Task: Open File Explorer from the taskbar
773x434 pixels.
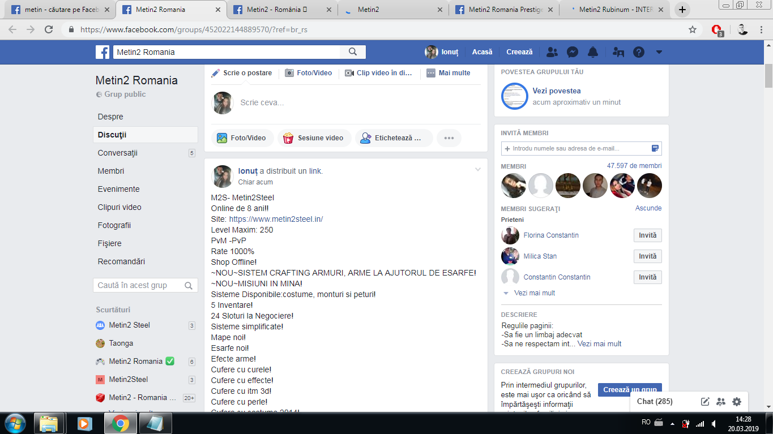Action: pyautogui.click(x=49, y=423)
